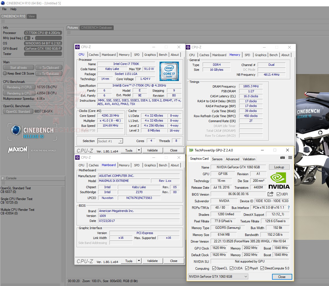Screen dimensions: 329x286
Task: Click the TechPowerUp GPU-Z title bar icon
Action: 191,150
